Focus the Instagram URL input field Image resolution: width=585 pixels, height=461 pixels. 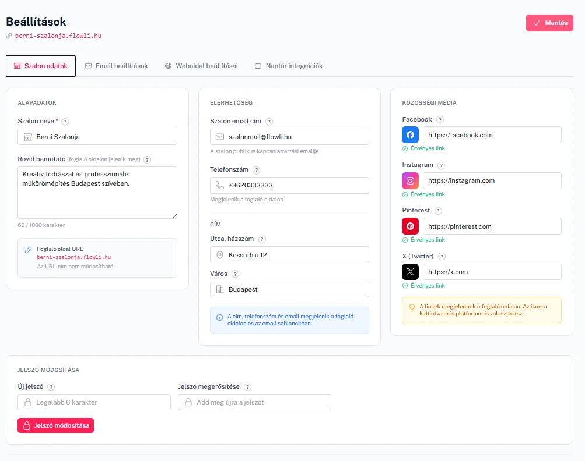pos(492,180)
